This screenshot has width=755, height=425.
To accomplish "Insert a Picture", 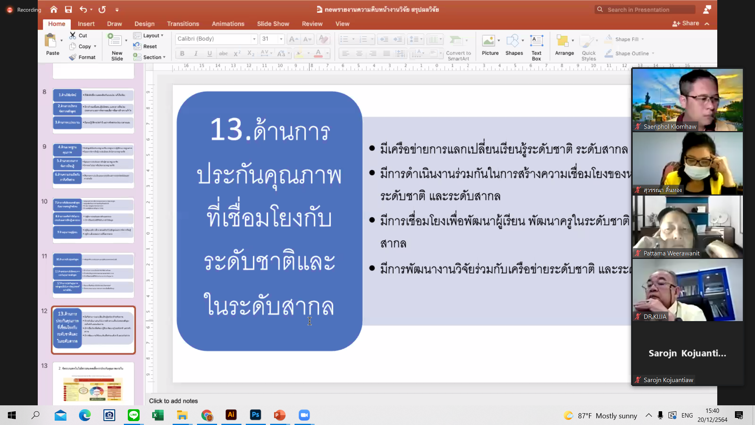I will (490, 45).
